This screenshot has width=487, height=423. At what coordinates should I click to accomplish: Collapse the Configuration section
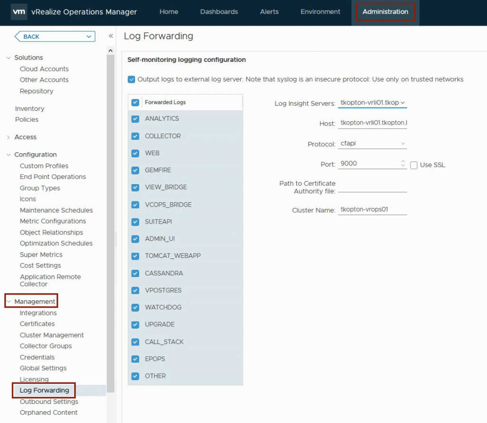(x=9, y=155)
